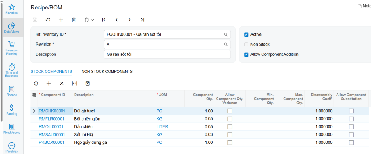Enable Qty. Variance for RMCHK00001 row
Viewport: 371px width, 154px height.
pyautogui.click(x=229, y=111)
